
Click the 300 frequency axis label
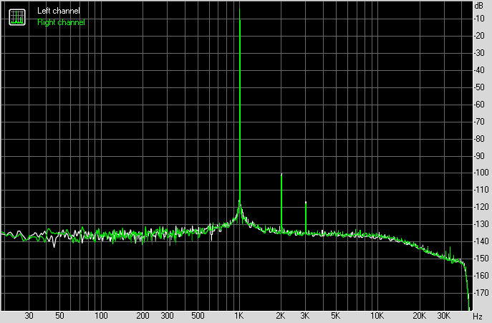[x=168, y=315]
